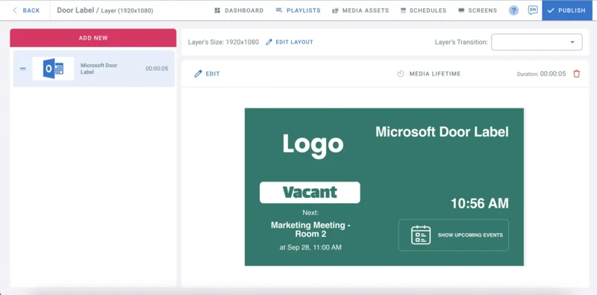Screen dimensions: 597x295
Task: Click the Edit Layout link text
Action: coord(294,42)
